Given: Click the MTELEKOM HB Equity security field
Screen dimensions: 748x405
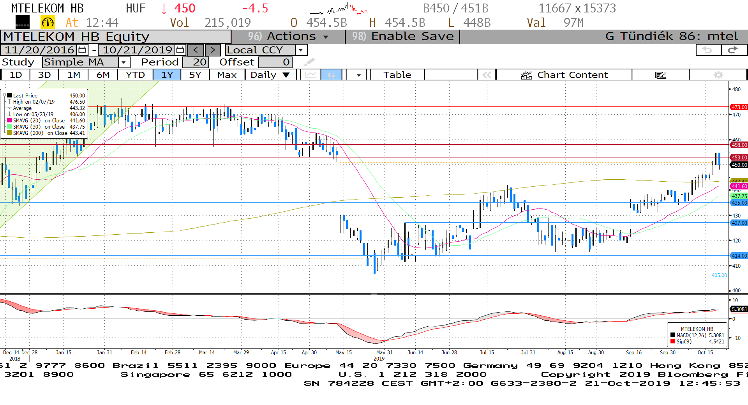Looking at the screenshot, I should coord(116,37).
